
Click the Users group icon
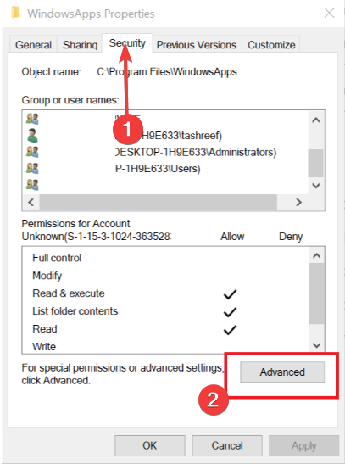tap(32, 169)
